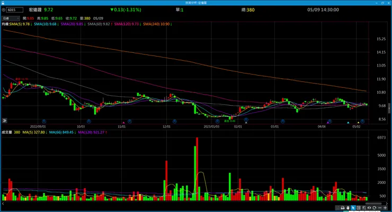Click the 成交量 volume panel label
The height and width of the screenshot is (212, 392).
[7, 132]
